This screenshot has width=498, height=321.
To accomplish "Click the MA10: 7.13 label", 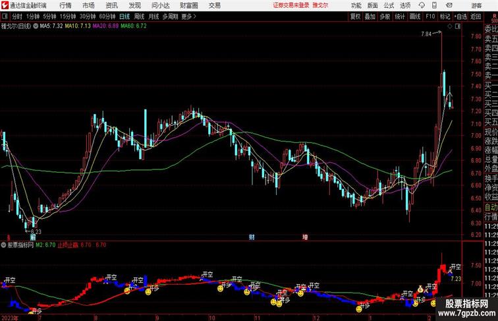I will [78, 26].
